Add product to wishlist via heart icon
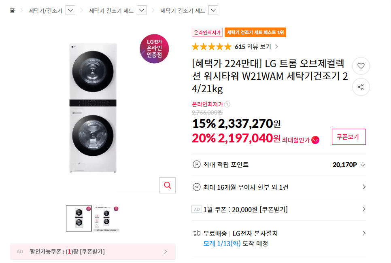 361,66
